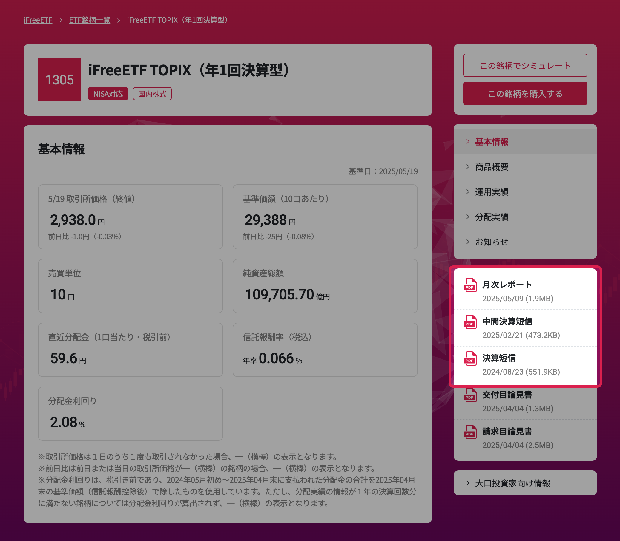Click chevron next to 商品概要
This screenshot has height=541, width=620.
468,166
